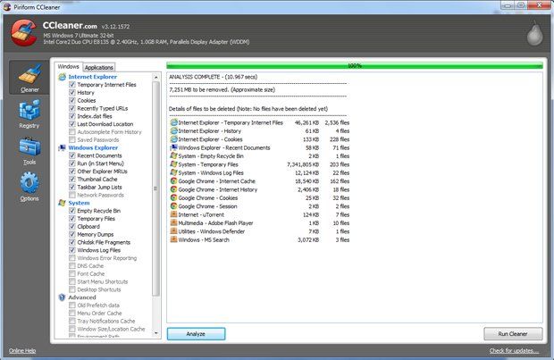
Task: Select the Windows tab
Action: coord(68,66)
